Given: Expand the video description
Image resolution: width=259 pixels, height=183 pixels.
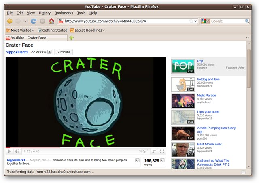Looking at the screenshot, I should (137, 160).
